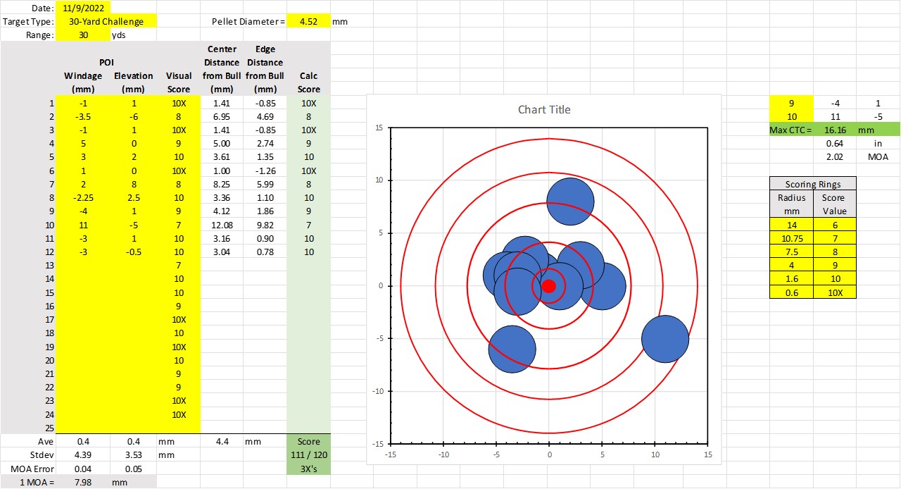Select the windage -2.25 cell for shot 8

83,197
